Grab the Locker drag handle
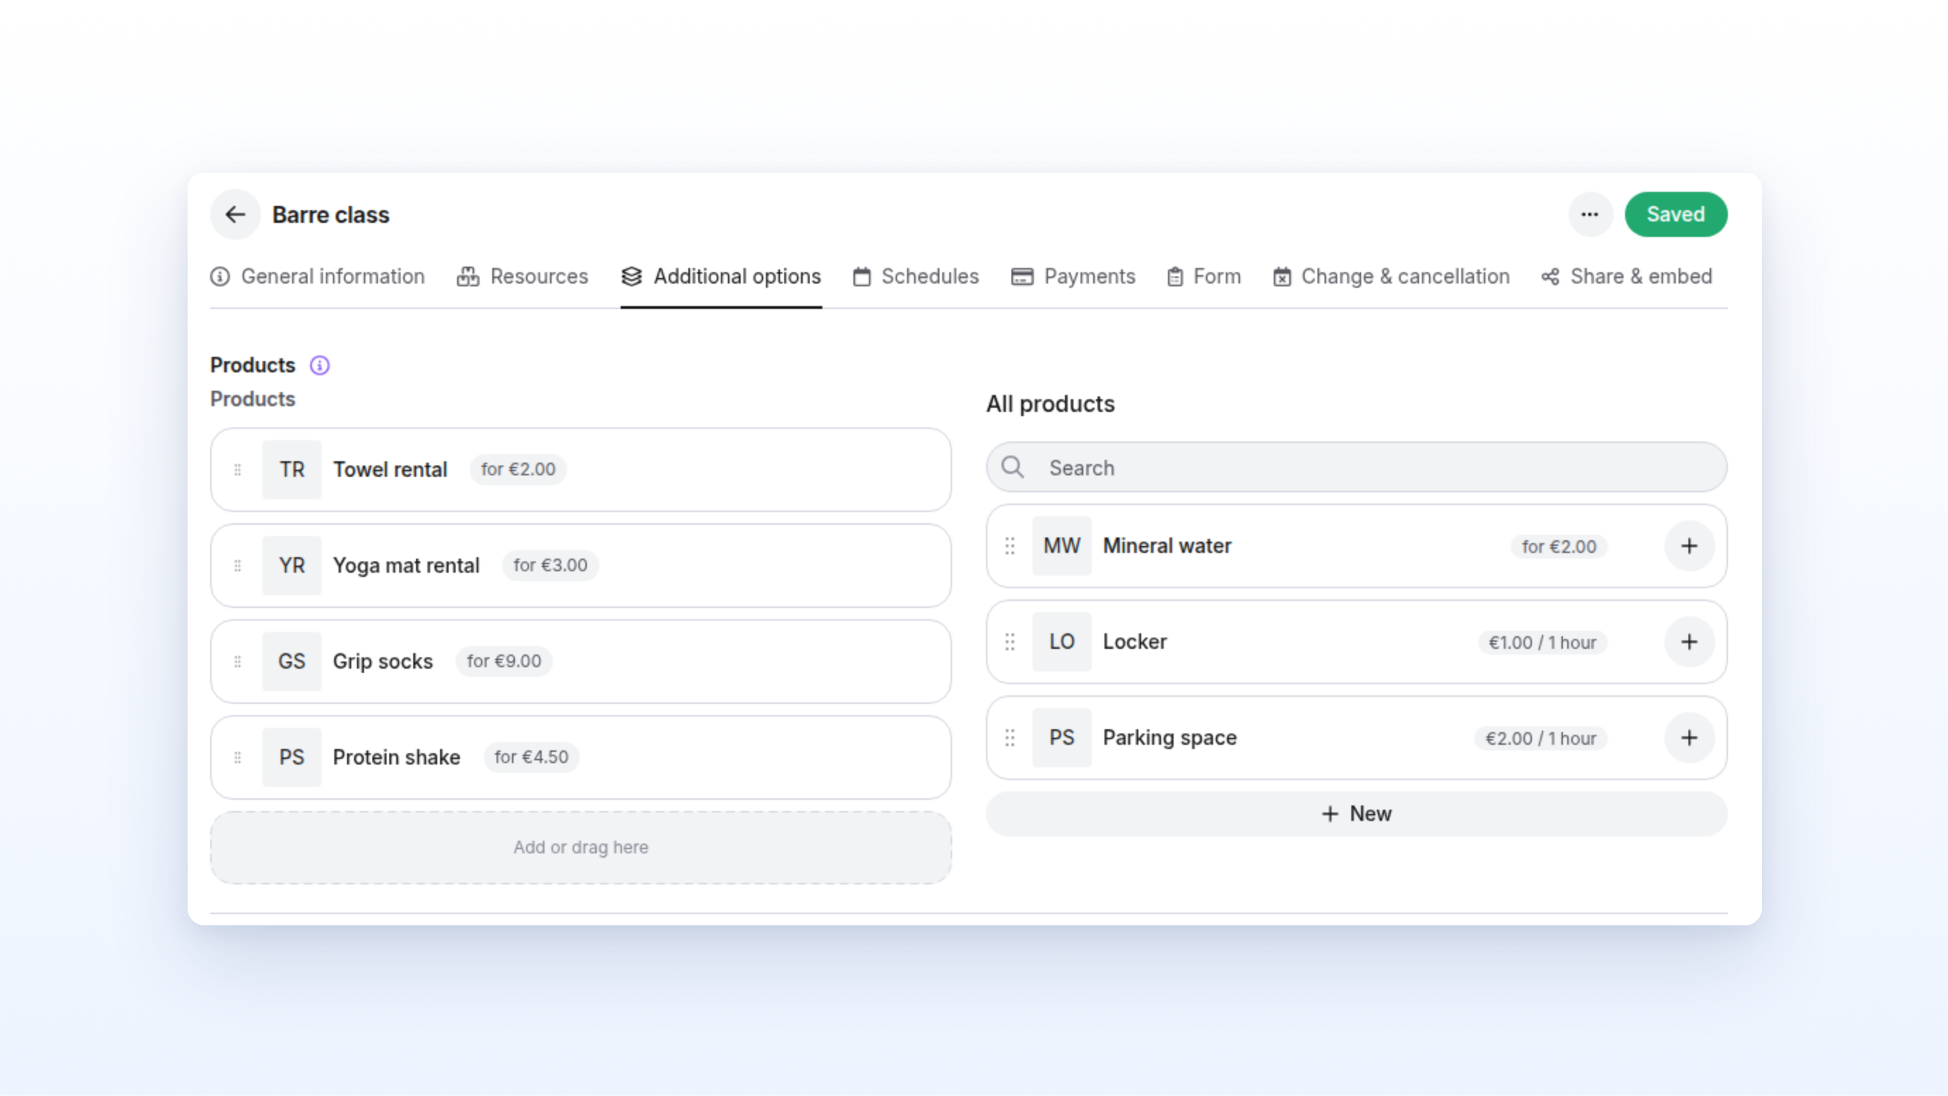This screenshot has width=1948, height=1096. click(x=1009, y=643)
